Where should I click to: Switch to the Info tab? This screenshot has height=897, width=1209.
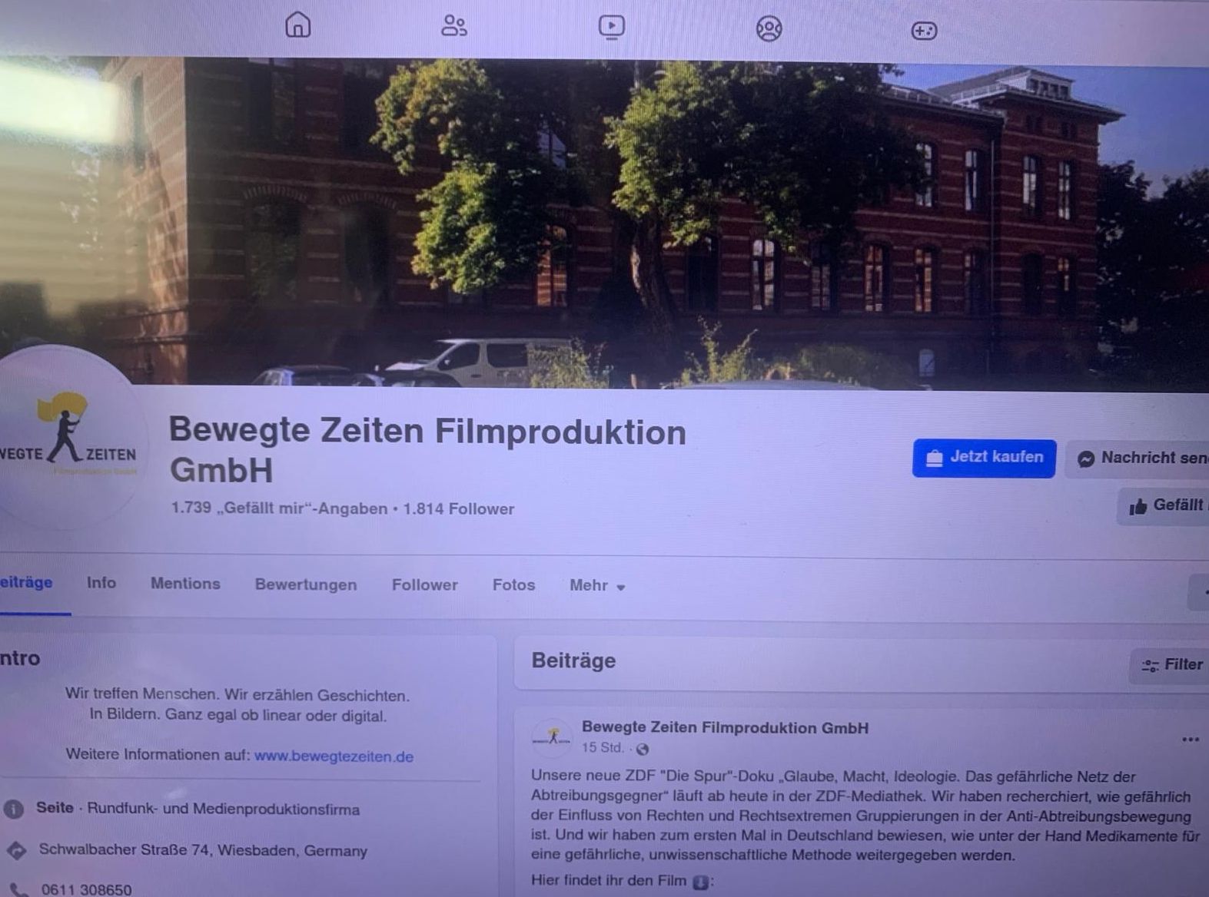click(101, 583)
